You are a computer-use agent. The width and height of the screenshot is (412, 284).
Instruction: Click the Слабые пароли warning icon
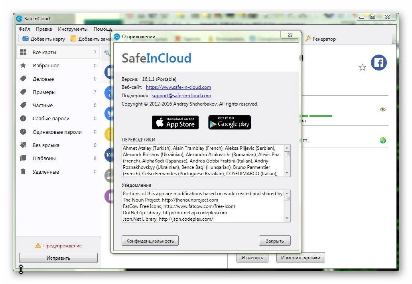pos(23,118)
